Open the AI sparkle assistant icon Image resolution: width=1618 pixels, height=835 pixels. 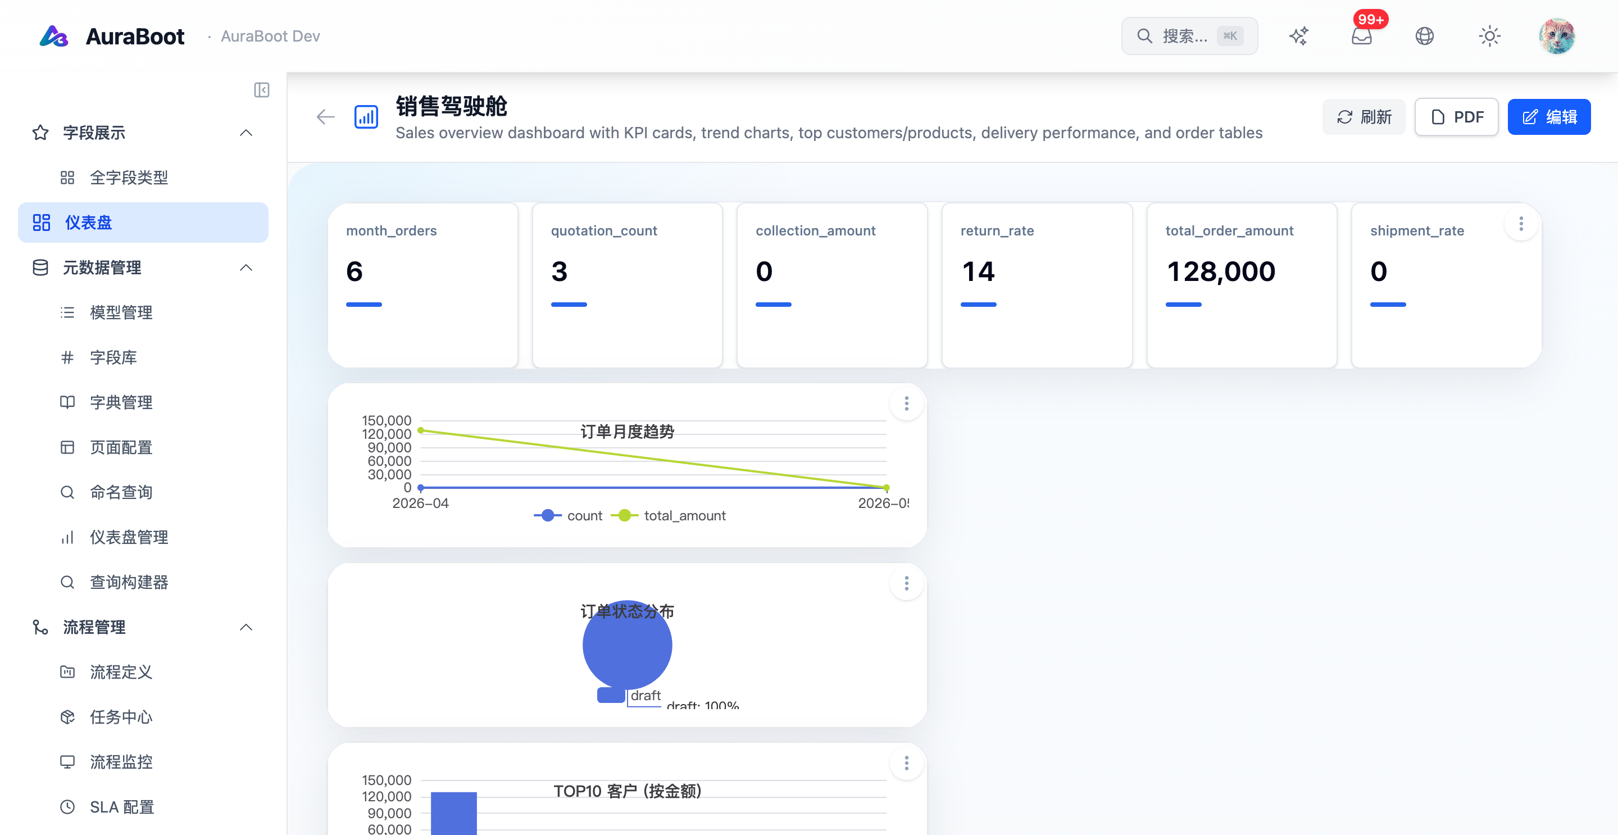coord(1298,36)
